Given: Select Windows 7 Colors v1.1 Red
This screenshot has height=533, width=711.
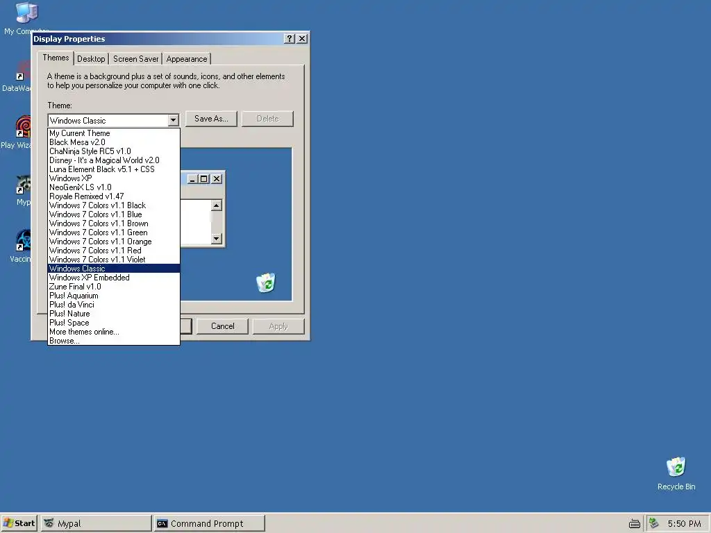Looking at the screenshot, I should coord(114,251).
